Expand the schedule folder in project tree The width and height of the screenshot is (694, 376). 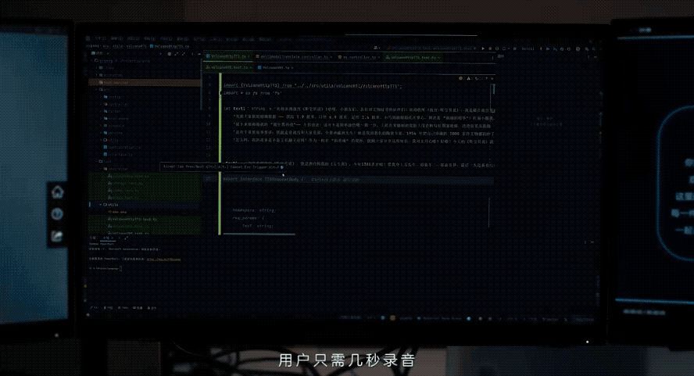[x=101, y=125]
